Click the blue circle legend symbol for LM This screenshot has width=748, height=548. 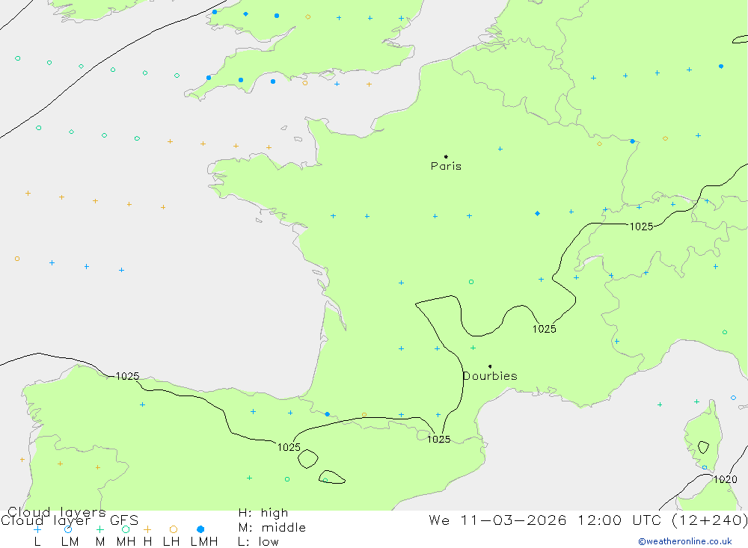pos(68,529)
